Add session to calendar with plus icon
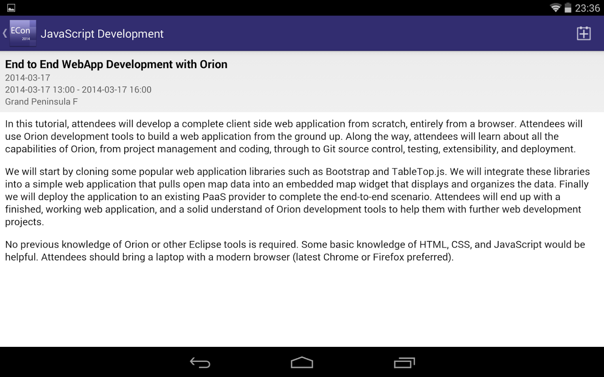This screenshot has width=604, height=377. pos(583,33)
